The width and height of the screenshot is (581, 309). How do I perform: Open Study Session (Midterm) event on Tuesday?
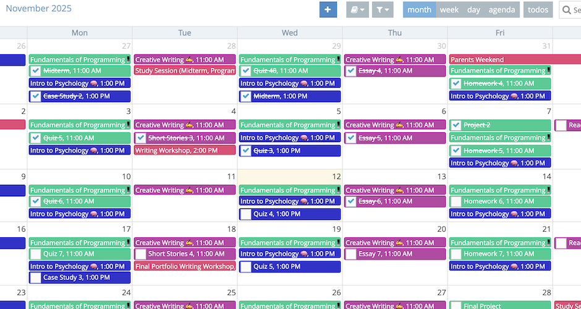(184, 70)
